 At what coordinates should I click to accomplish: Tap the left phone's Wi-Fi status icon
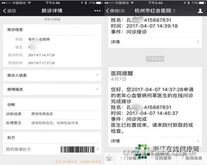[29, 3]
